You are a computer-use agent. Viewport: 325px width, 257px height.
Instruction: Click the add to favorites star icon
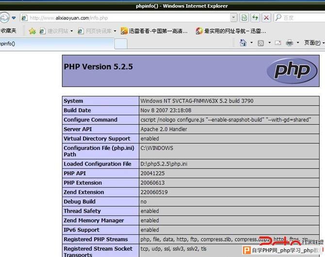point(32,31)
